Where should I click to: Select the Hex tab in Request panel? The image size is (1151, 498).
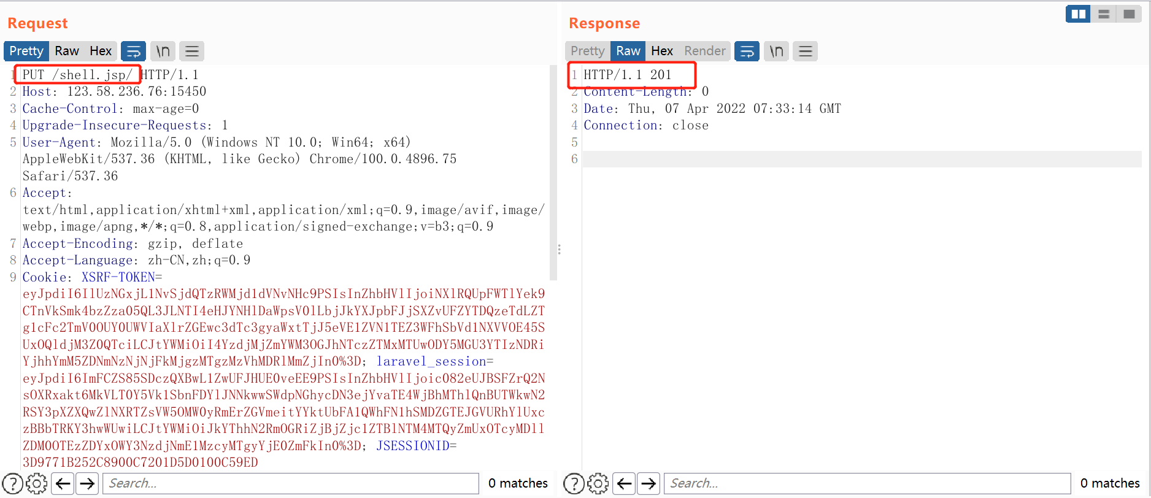coord(101,51)
